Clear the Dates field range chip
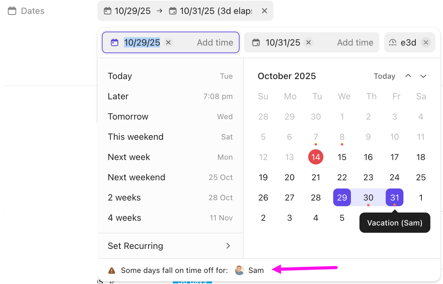The height and width of the screenshot is (284, 443). click(265, 11)
